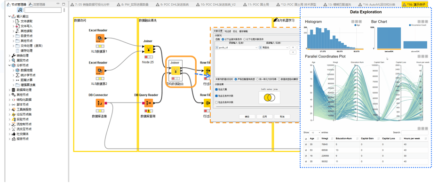Click the DB Query Reader 数据库查询 node
This screenshot has width=438, height=191.
tap(148, 103)
